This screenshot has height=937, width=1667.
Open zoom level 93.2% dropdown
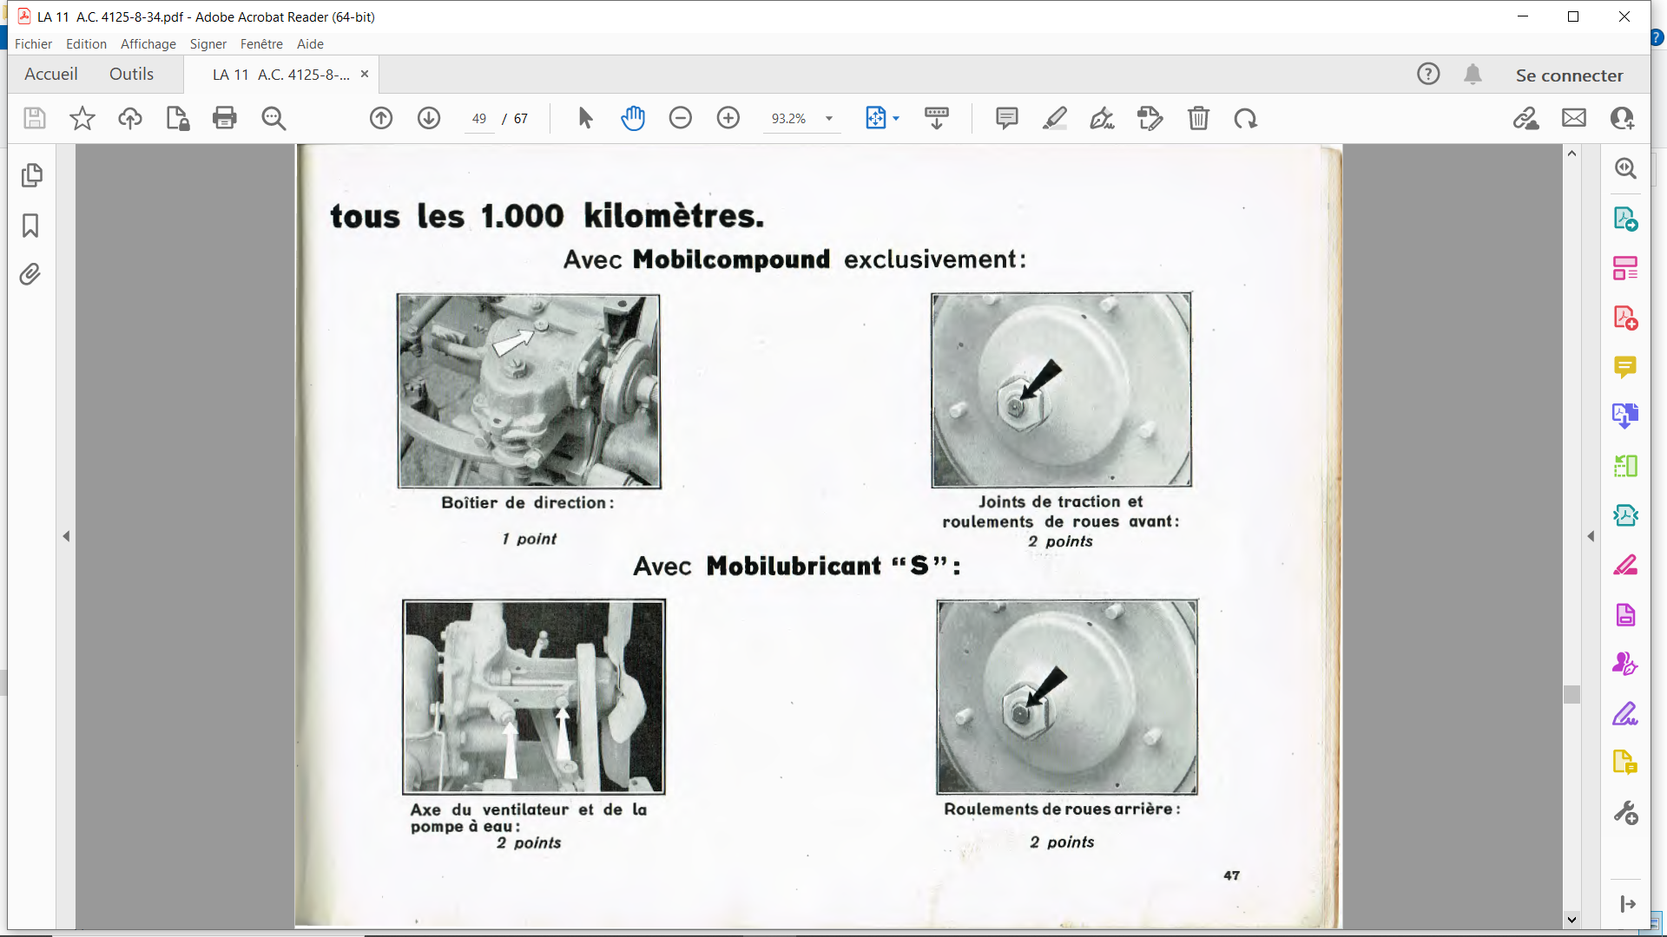coord(829,119)
